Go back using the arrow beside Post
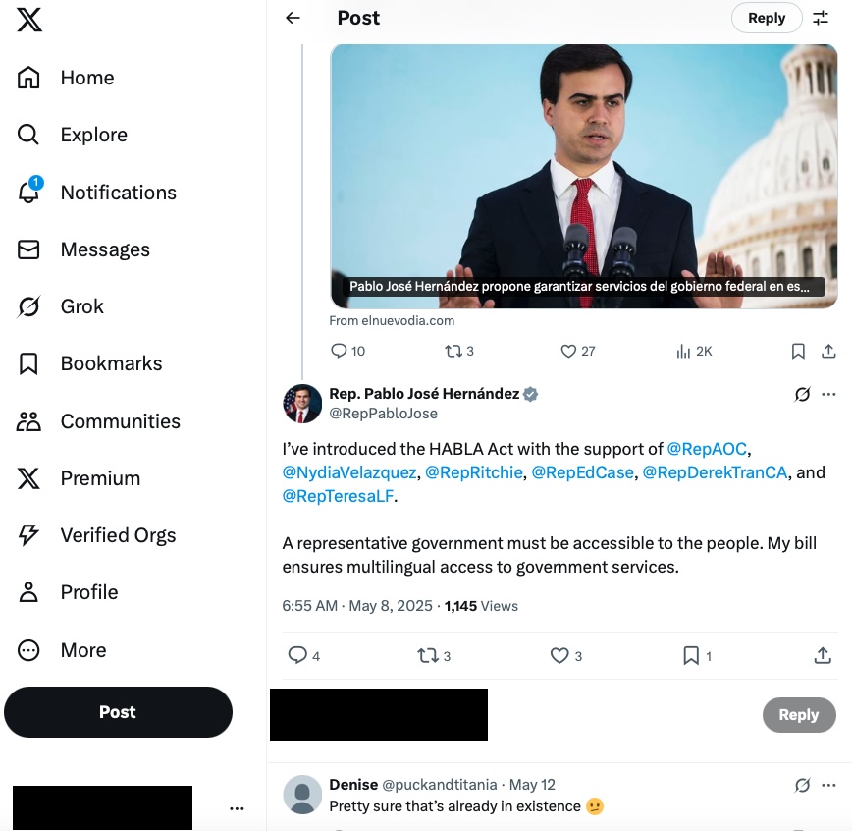Viewport: 852px width, 831px height. tap(293, 18)
